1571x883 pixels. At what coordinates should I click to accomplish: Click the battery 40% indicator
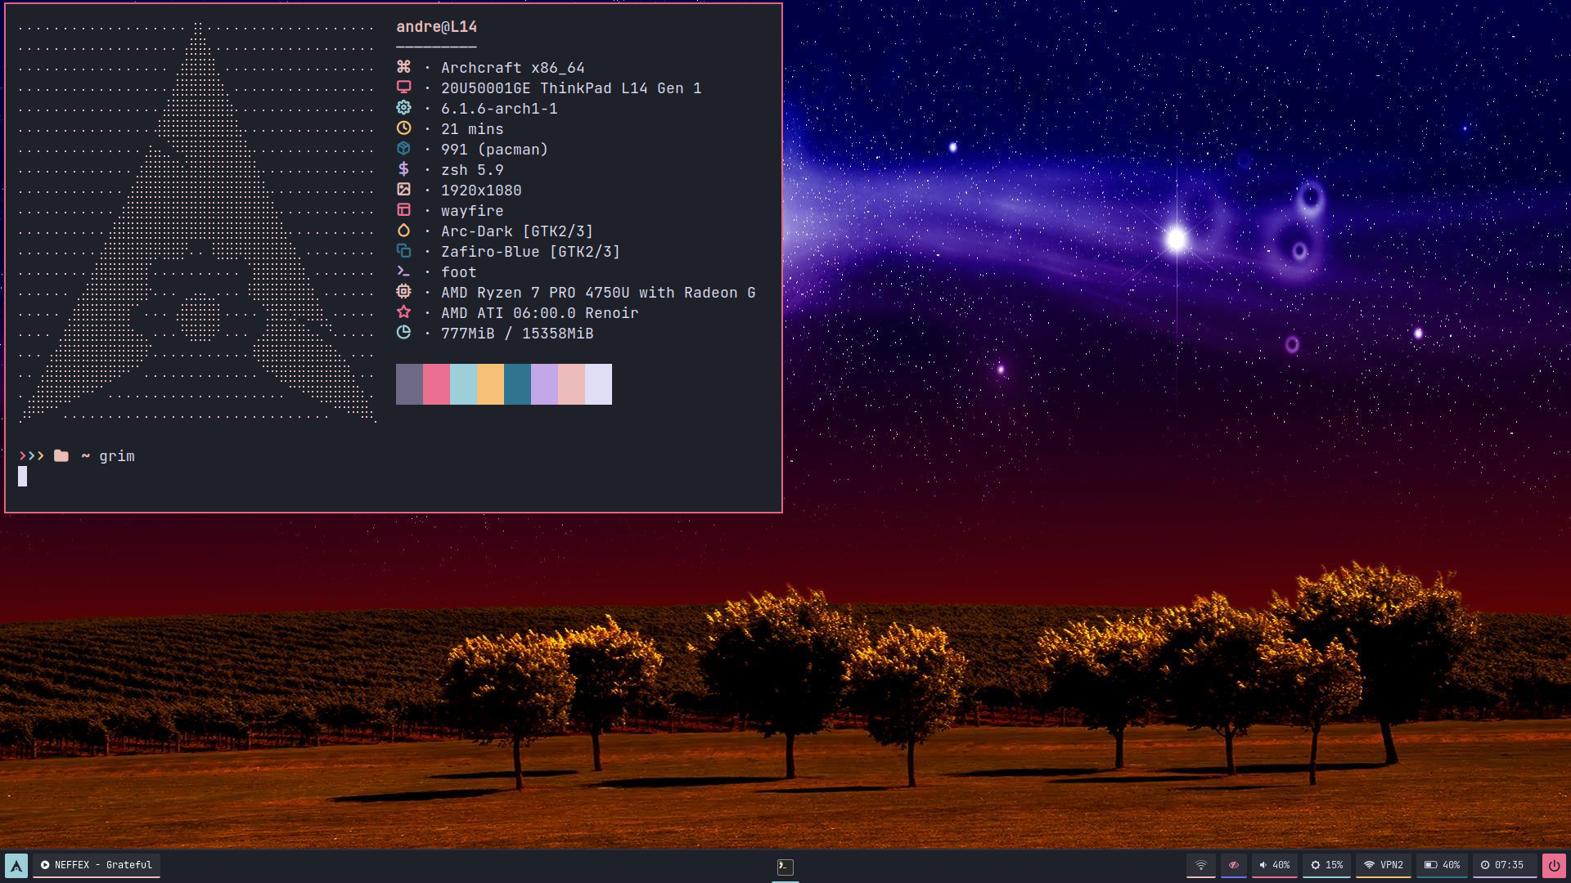1442,865
